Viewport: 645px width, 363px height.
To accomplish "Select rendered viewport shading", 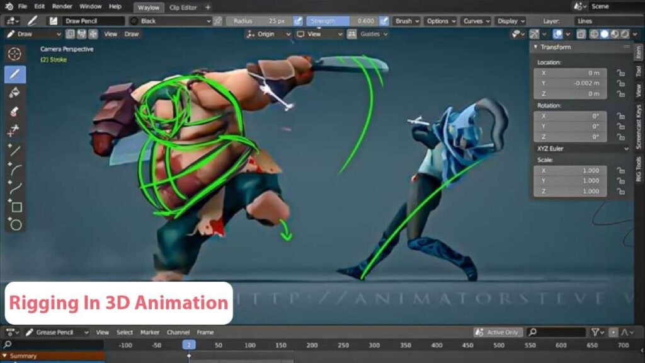I will (x=624, y=34).
